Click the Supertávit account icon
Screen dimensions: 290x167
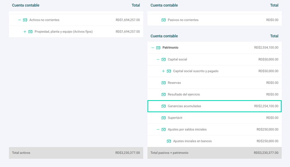[x=164, y=118]
